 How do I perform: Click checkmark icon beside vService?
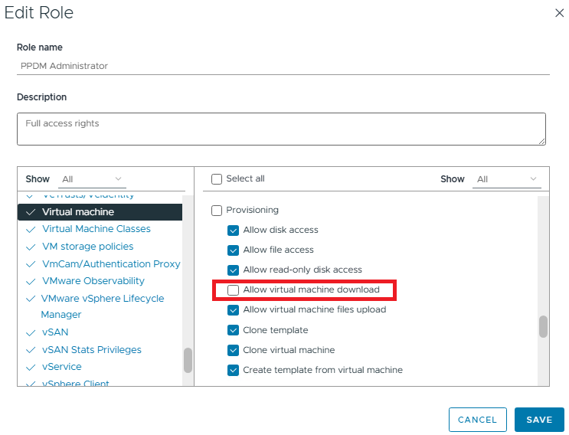[31, 367]
